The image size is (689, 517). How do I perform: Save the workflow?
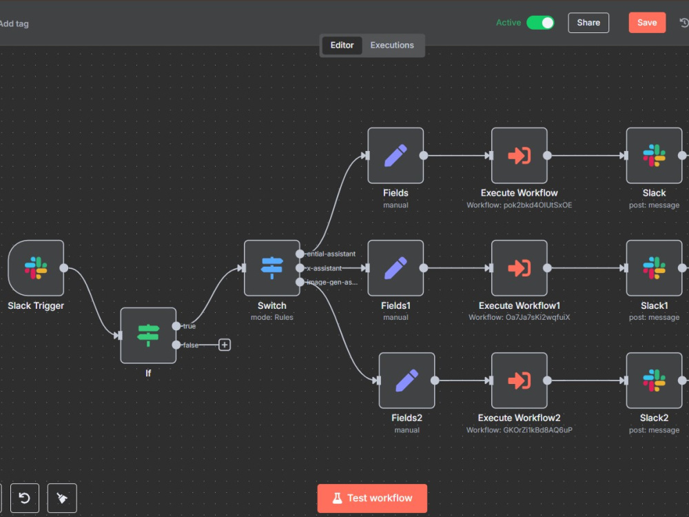[x=647, y=23]
